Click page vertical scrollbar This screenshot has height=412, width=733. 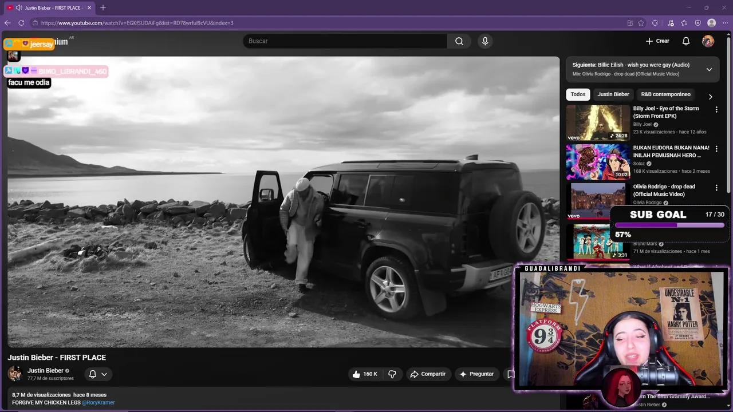click(x=728, y=114)
